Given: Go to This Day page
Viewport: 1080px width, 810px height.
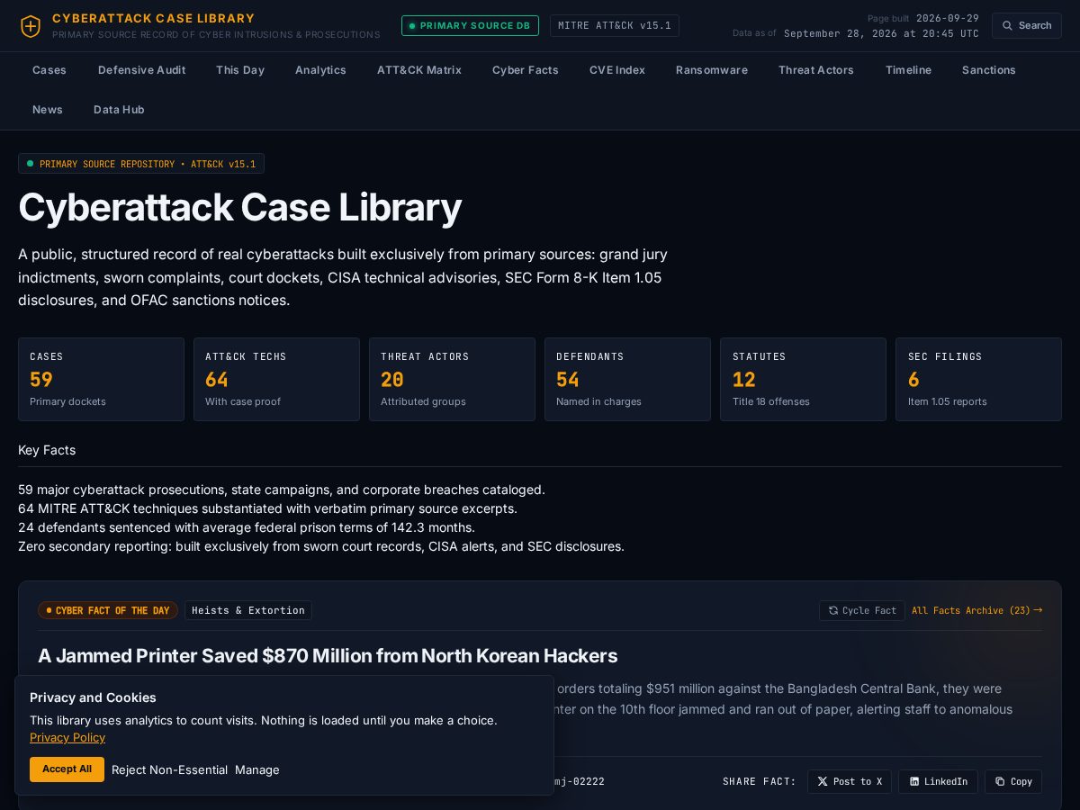Looking at the screenshot, I should tap(240, 70).
